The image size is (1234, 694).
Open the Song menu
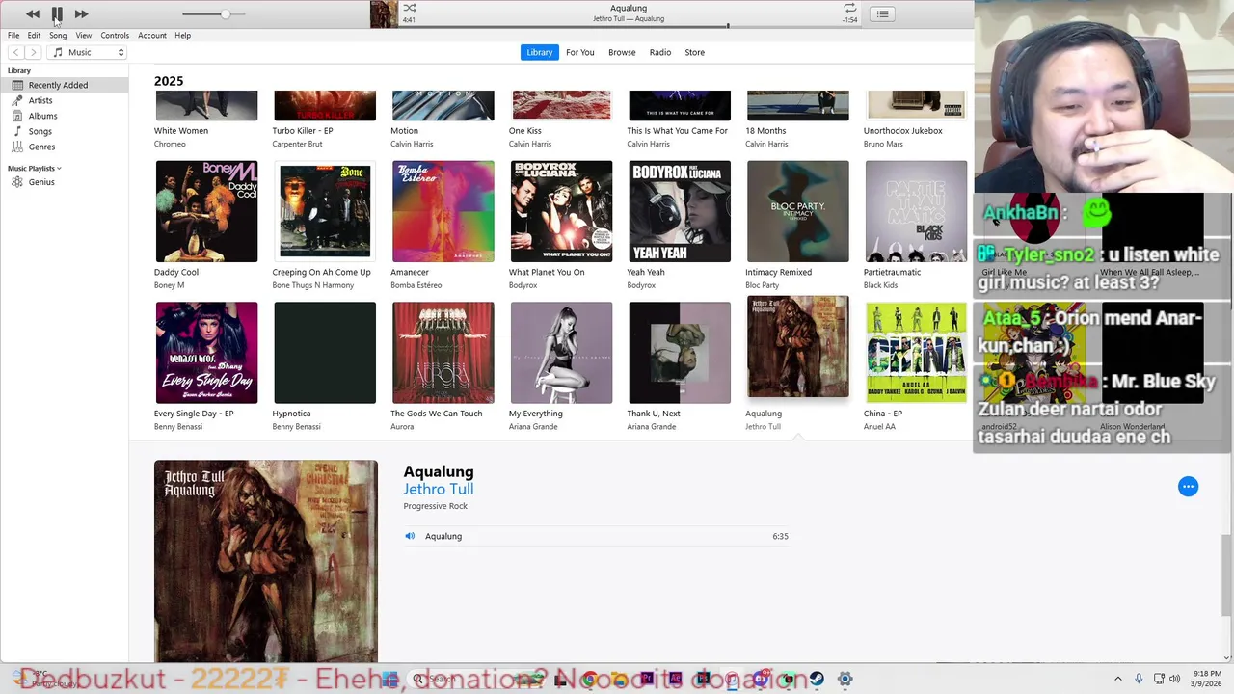pos(58,36)
